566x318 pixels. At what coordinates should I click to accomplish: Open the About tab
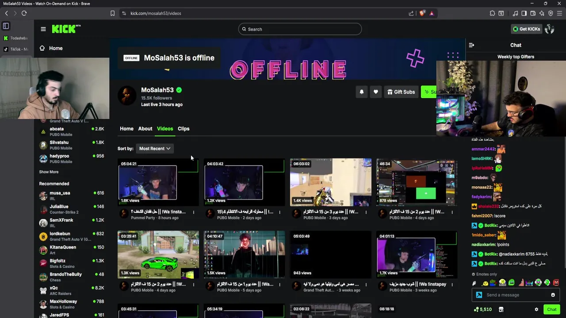145,129
